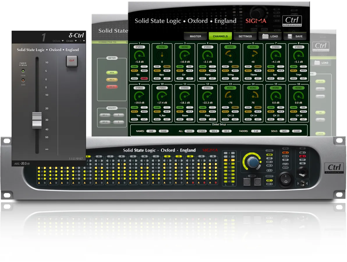Viewport: 347px width, 262px height.
Task: Toggle PAN mode on the Tbone channel
Action: pyautogui.click(x=258, y=66)
